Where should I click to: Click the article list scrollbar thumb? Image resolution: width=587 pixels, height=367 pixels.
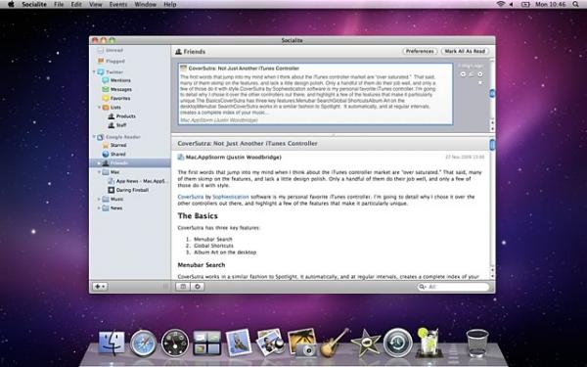[x=492, y=93]
